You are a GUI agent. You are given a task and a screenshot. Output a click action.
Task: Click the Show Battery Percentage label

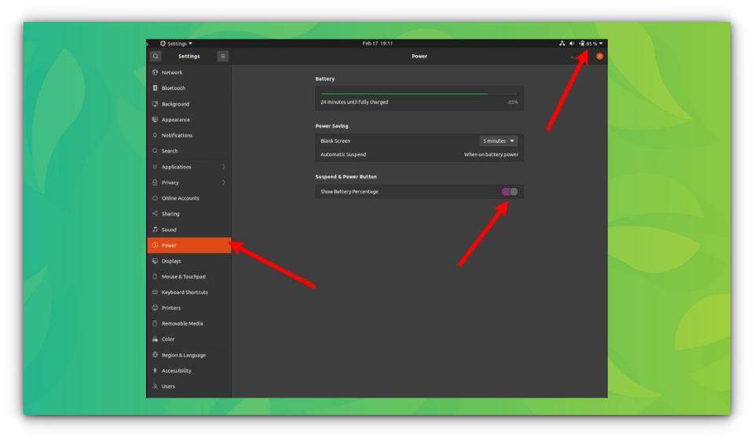click(349, 192)
